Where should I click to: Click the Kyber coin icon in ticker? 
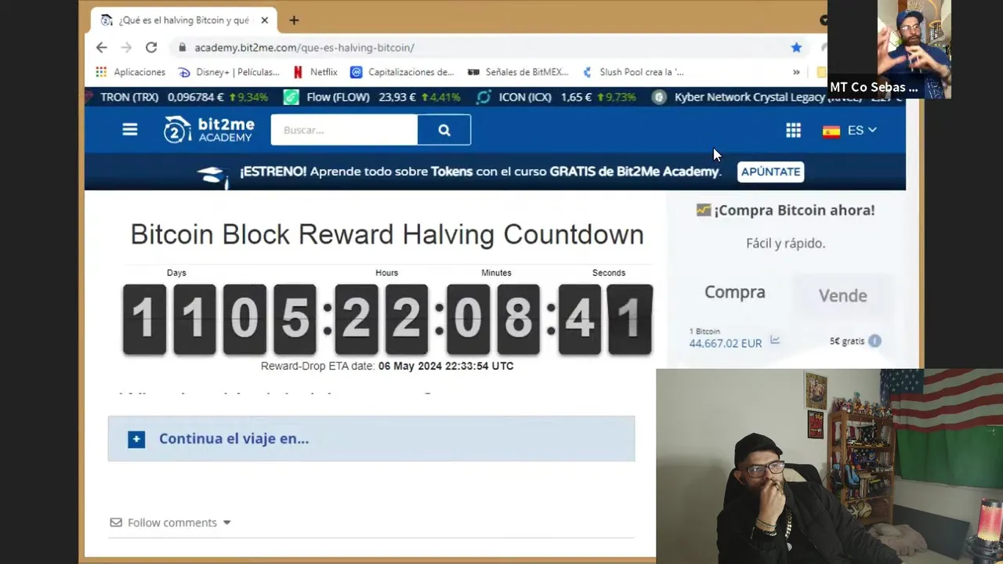click(659, 97)
